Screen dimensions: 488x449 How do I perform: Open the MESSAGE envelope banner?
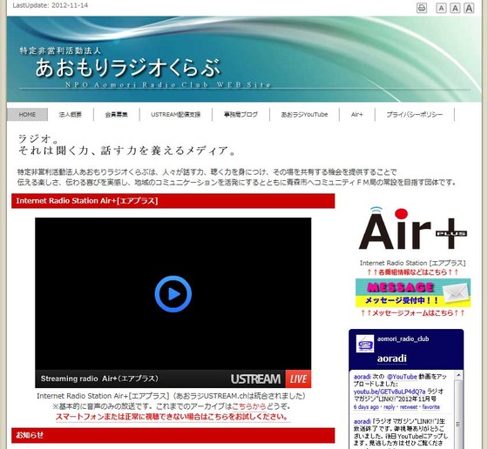(x=413, y=292)
